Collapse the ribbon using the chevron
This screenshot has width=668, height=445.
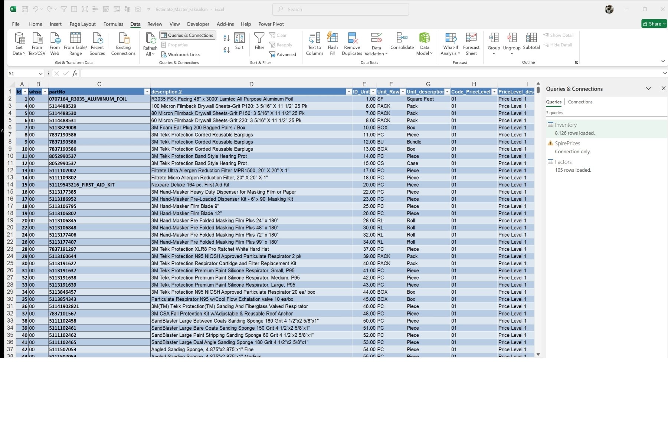click(663, 61)
